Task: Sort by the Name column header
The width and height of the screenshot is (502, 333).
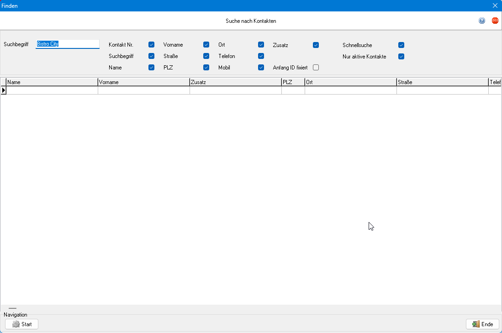Action: tap(52, 82)
